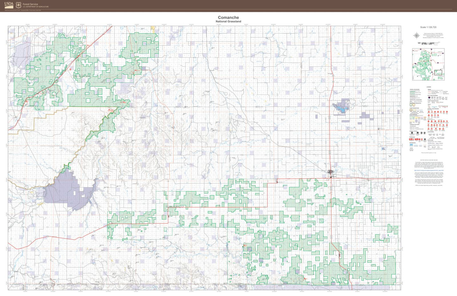457x296 pixels.
Task: Expand the Land Ownership legend section
Action: pos(412,115)
